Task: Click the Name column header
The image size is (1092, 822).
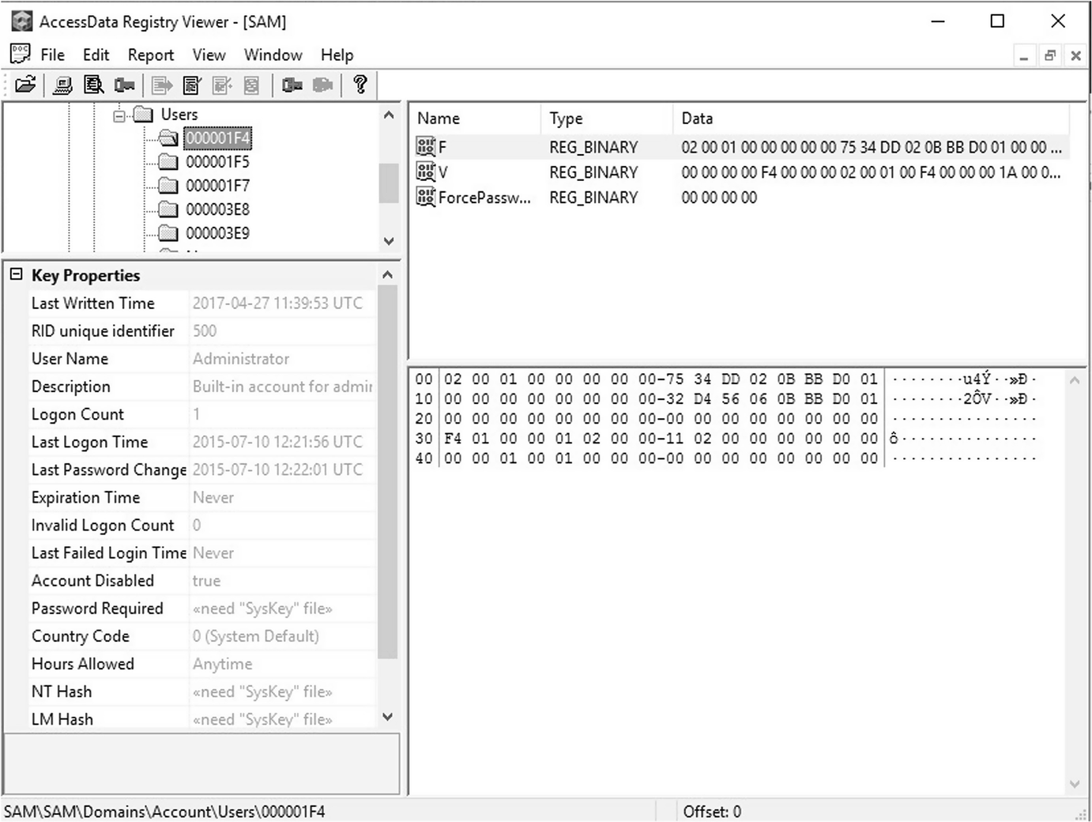Action: pos(475,119)
